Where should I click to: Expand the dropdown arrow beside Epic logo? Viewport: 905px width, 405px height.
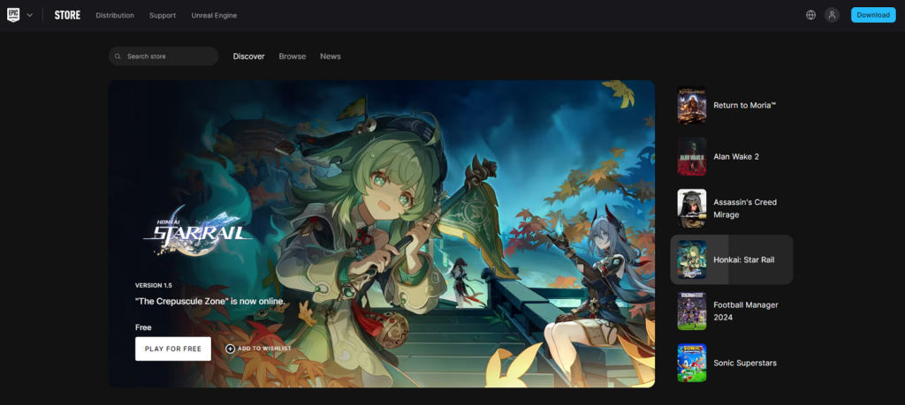(x=29, y=15)
